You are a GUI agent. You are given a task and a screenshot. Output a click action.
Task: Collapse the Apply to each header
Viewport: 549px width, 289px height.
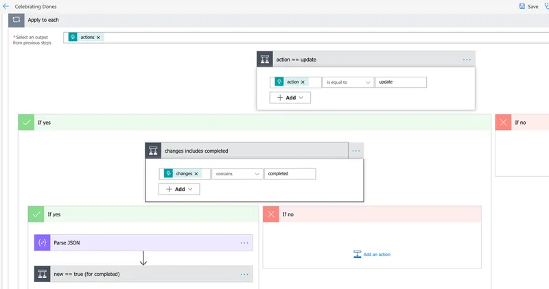(x=280, y=20)
